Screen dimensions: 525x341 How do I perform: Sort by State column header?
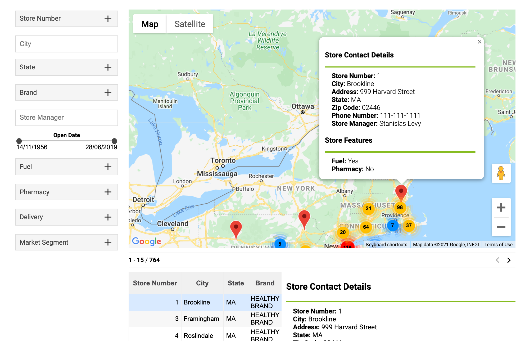(x=236, y=283)
